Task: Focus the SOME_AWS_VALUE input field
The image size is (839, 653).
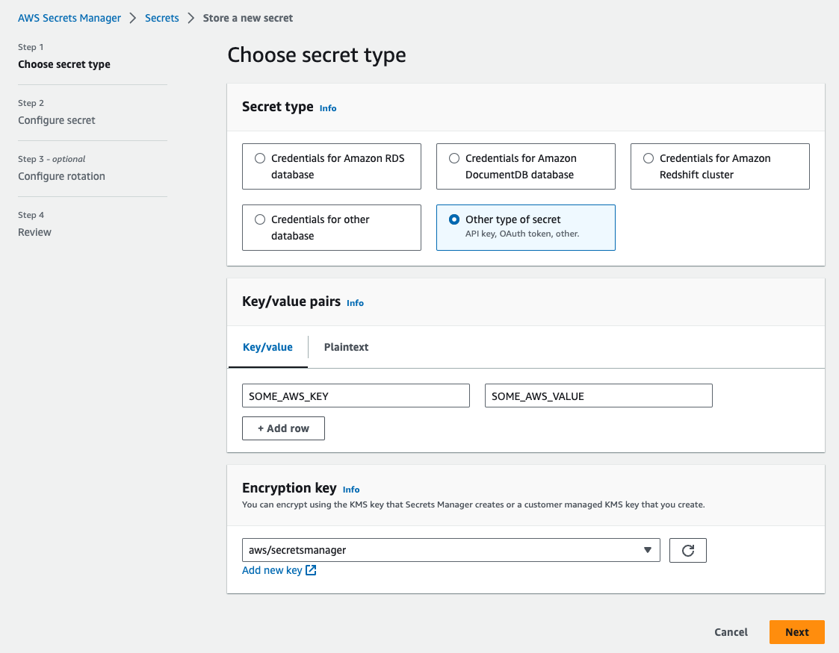Action: [x=598, y=396]
